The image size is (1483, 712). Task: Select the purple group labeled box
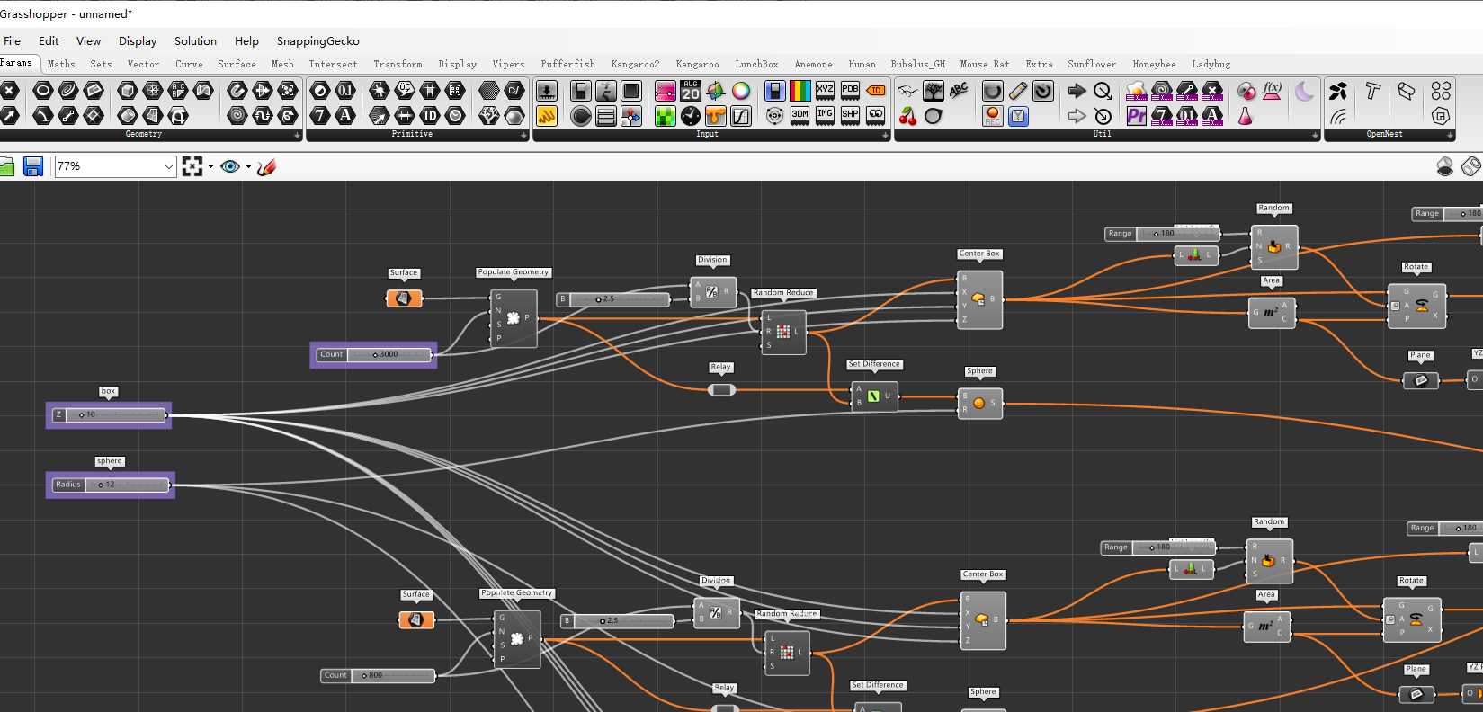(x=109, y=415)
